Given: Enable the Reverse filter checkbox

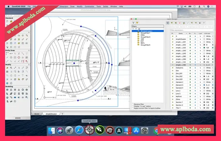Looking at the screenshot, I should (133, 104).
